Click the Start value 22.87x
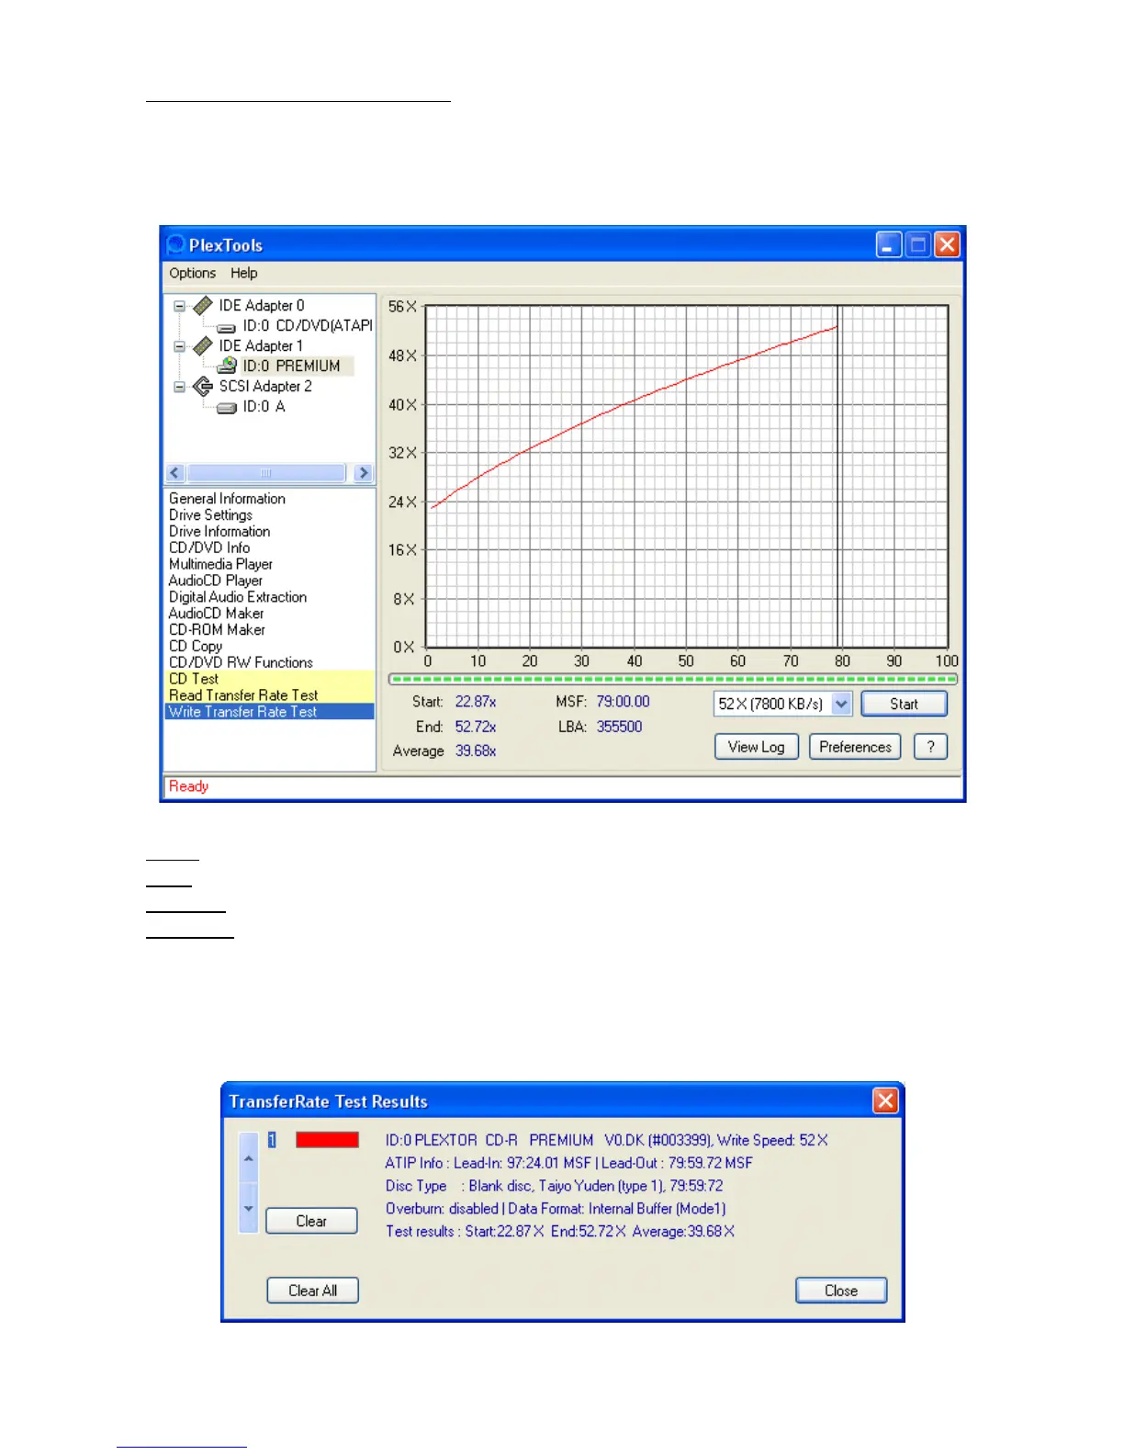Image resolution: width=1124 pixels, height=1455 pixels. (x=476, y=702)
